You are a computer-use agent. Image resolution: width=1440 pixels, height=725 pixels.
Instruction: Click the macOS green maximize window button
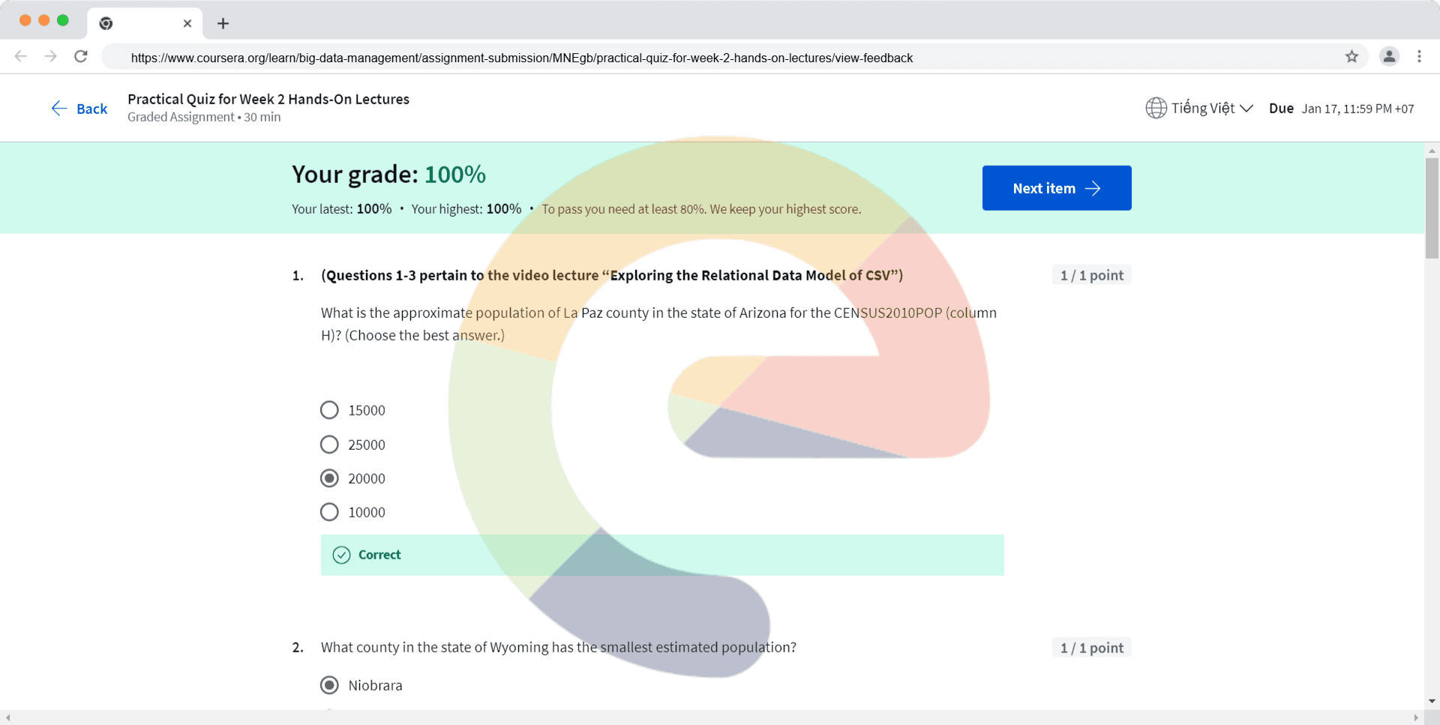point(63,20)
